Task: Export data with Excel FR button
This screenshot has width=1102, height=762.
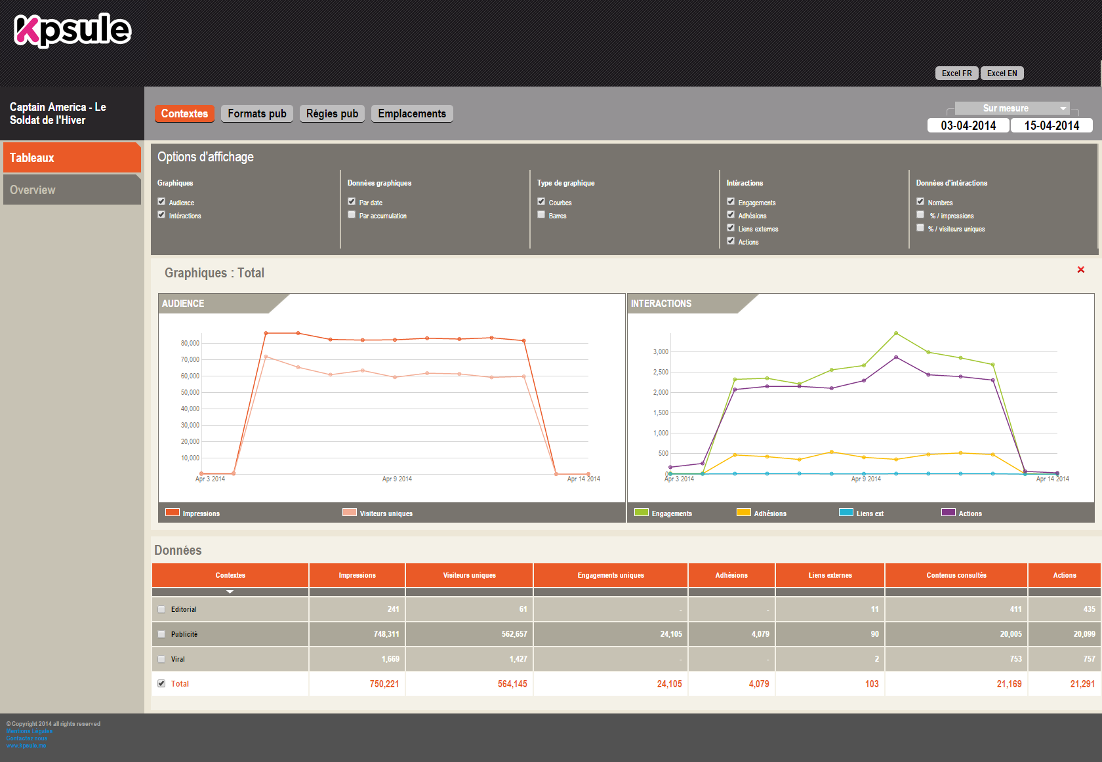Action: click(956, 73)
